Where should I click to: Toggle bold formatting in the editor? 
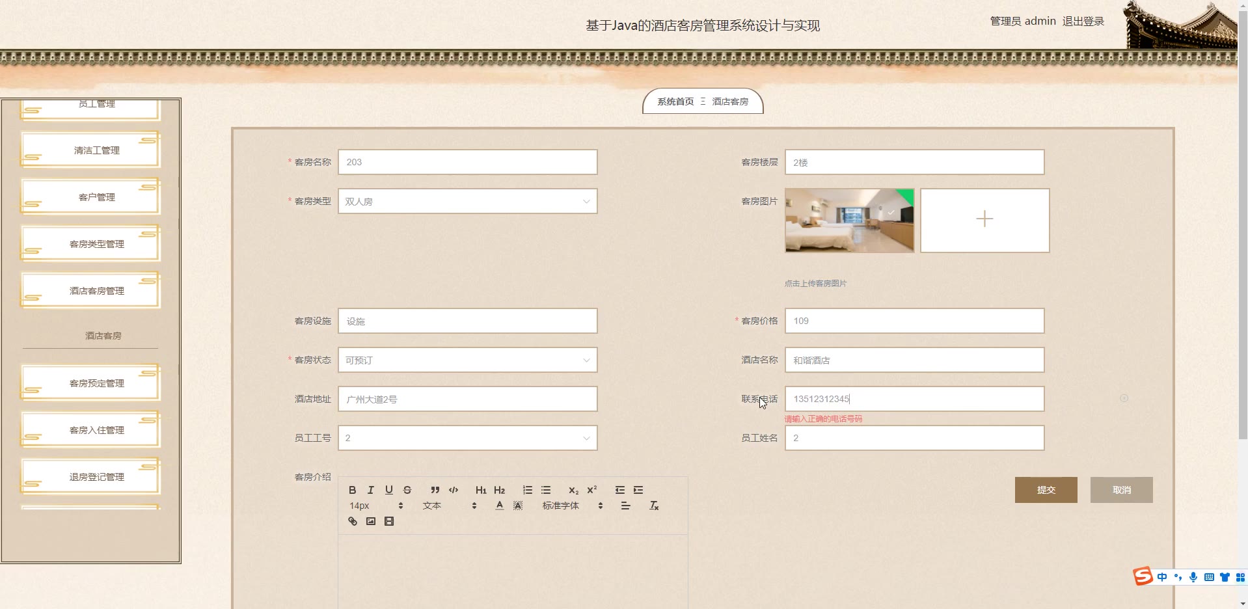[x=352, y=490]
